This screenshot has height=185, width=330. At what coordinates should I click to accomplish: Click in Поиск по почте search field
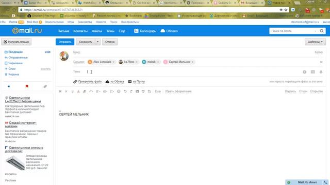coord(292,31)
